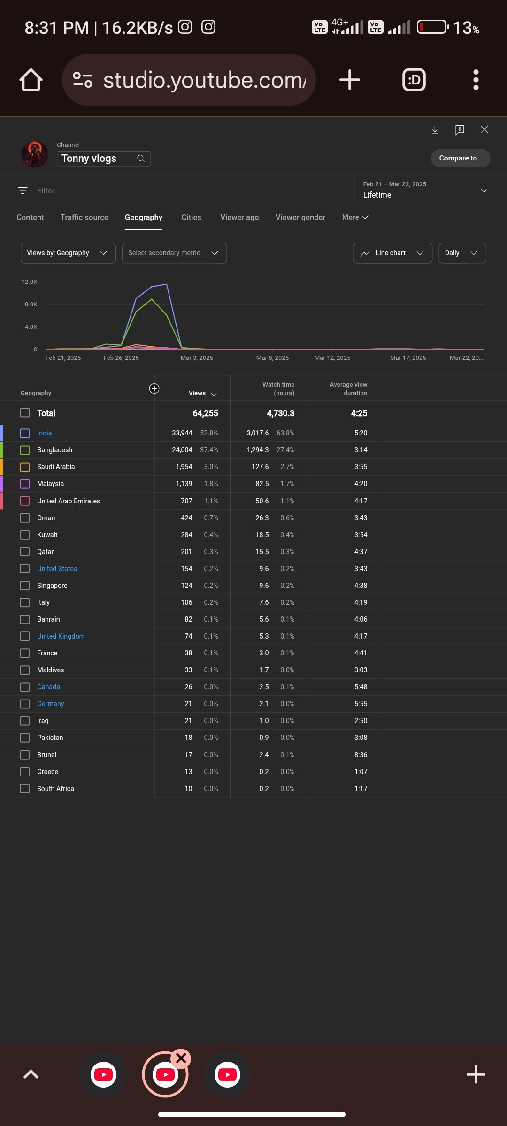The height and width of the screenshot is (1126, 507).
Task: Tap the battery indicator icon
Action: click(432, 27)
